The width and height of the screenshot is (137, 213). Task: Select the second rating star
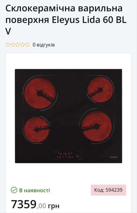(12, 44)
